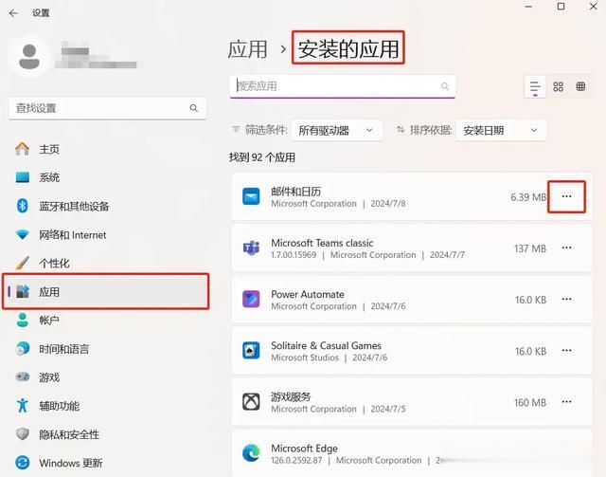606x477 pixels.
Task: Open 游戏 settings section
Action: point(106,377)
